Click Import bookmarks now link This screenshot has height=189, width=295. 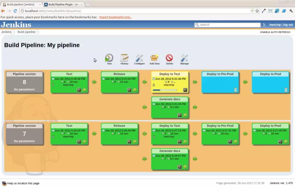click(x=115, y=17)
